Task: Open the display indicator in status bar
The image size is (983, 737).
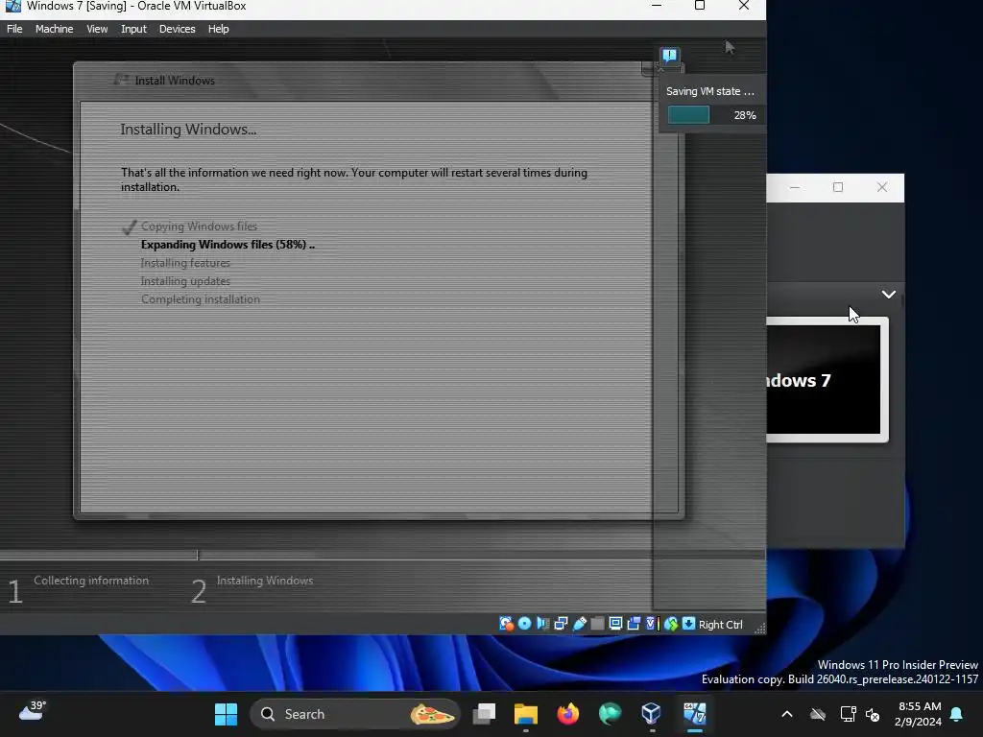Action: (615, 624)
